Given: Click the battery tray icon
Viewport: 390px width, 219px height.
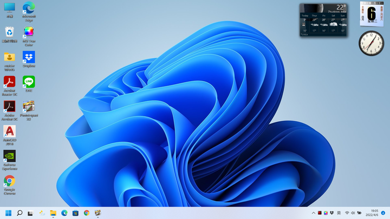Looking at the screenshot, I should click(x=359, y=213).
